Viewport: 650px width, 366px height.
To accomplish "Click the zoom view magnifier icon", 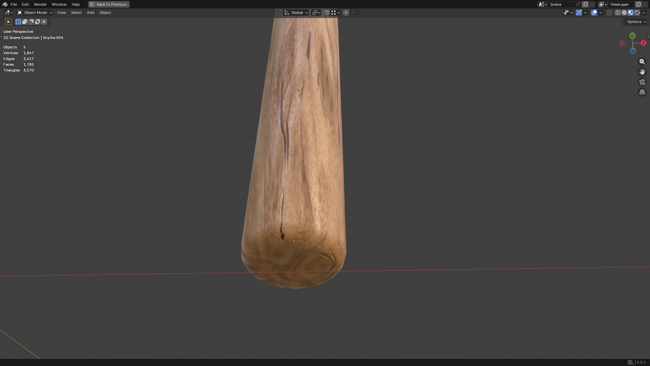I will 642,62.
